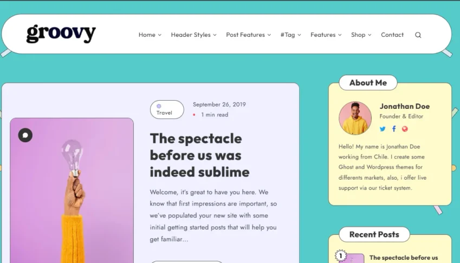Open Jonathan Doe's website globe icon
Screen dimensions: 460x263
click(405, 129)
